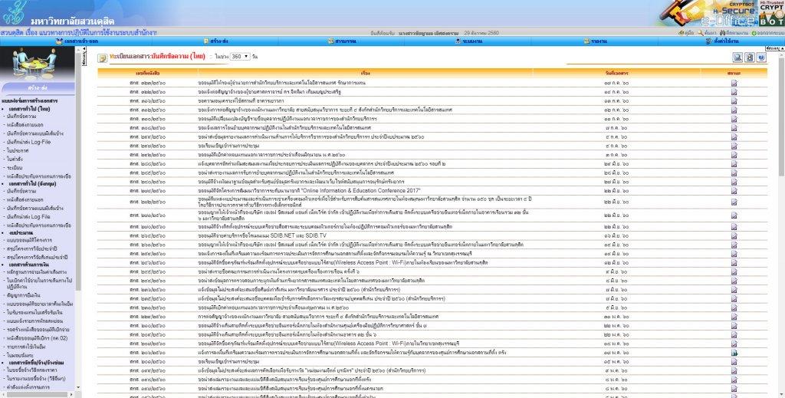This screenshot has width=785, height=398.
Task: Click the register notepad icon beside ทะเบียนเอกสาร title
Action: click(x=103, y=58)
